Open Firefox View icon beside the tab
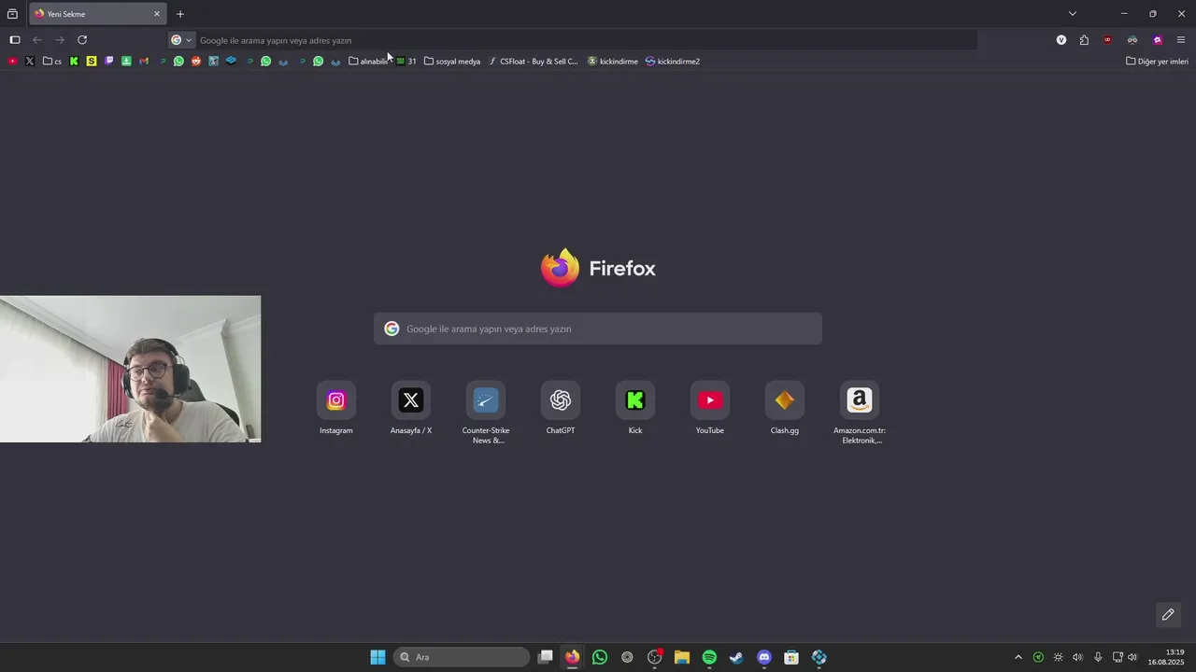Screen dimensions: 1196x672 click(x=12, y=14)
